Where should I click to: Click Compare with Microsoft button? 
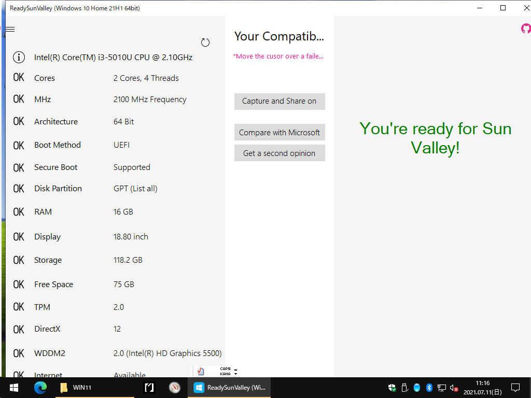click(x=280, y=132)
